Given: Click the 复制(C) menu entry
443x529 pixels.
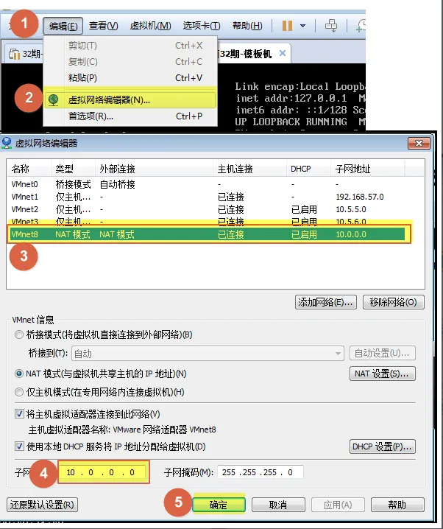Looking at the screenshot, I should pos(130,62).
